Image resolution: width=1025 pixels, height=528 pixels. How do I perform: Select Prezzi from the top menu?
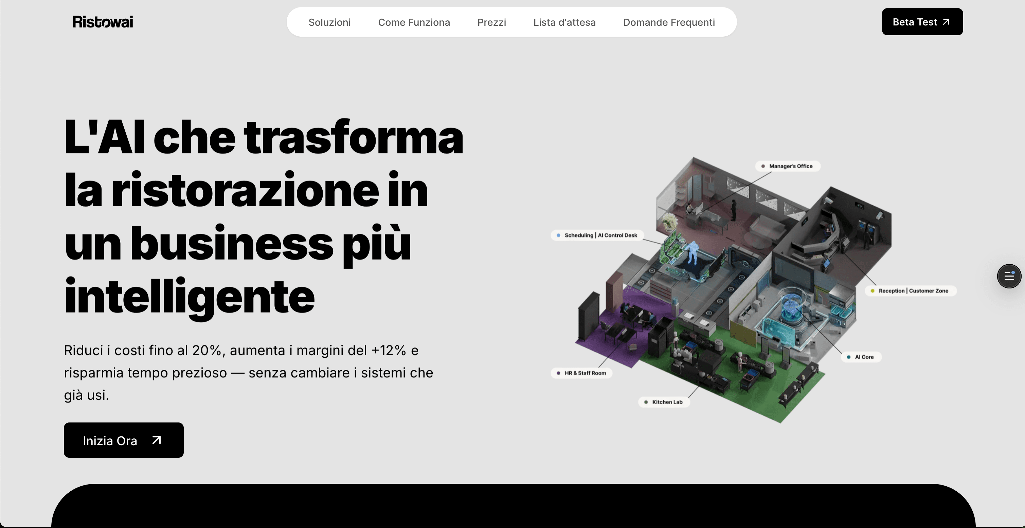point(491,22)
